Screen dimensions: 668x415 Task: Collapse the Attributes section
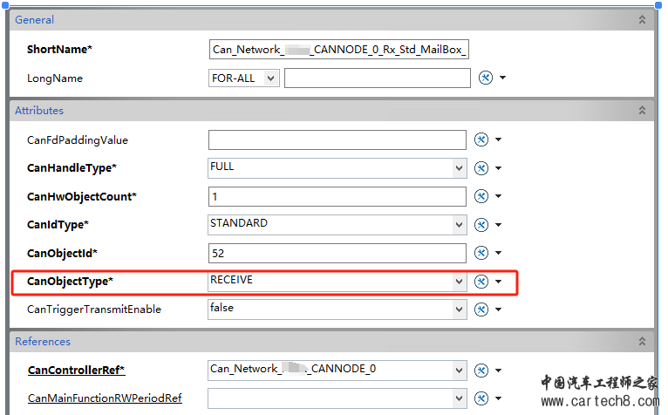pos(643,111)
